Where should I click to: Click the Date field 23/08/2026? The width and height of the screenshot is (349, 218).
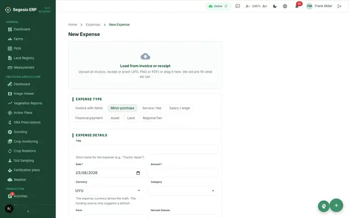pyautogui.click(x=108, y=173)
